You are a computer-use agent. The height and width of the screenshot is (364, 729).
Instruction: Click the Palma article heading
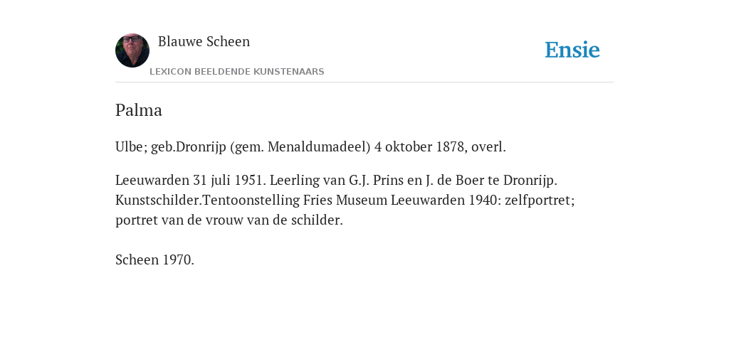click(139, 110)
